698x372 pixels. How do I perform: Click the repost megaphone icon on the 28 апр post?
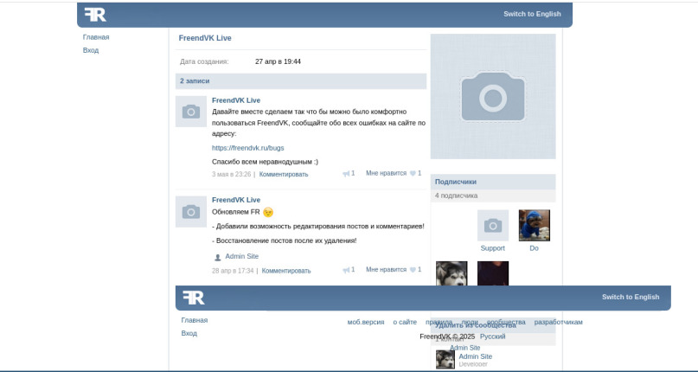pos(346,270)
